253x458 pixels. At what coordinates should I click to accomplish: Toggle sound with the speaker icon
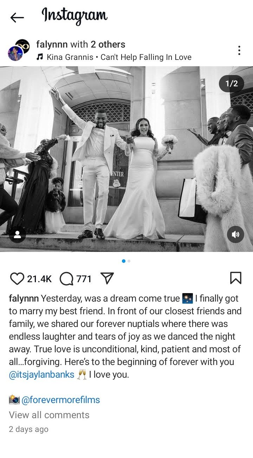point(235,235)
